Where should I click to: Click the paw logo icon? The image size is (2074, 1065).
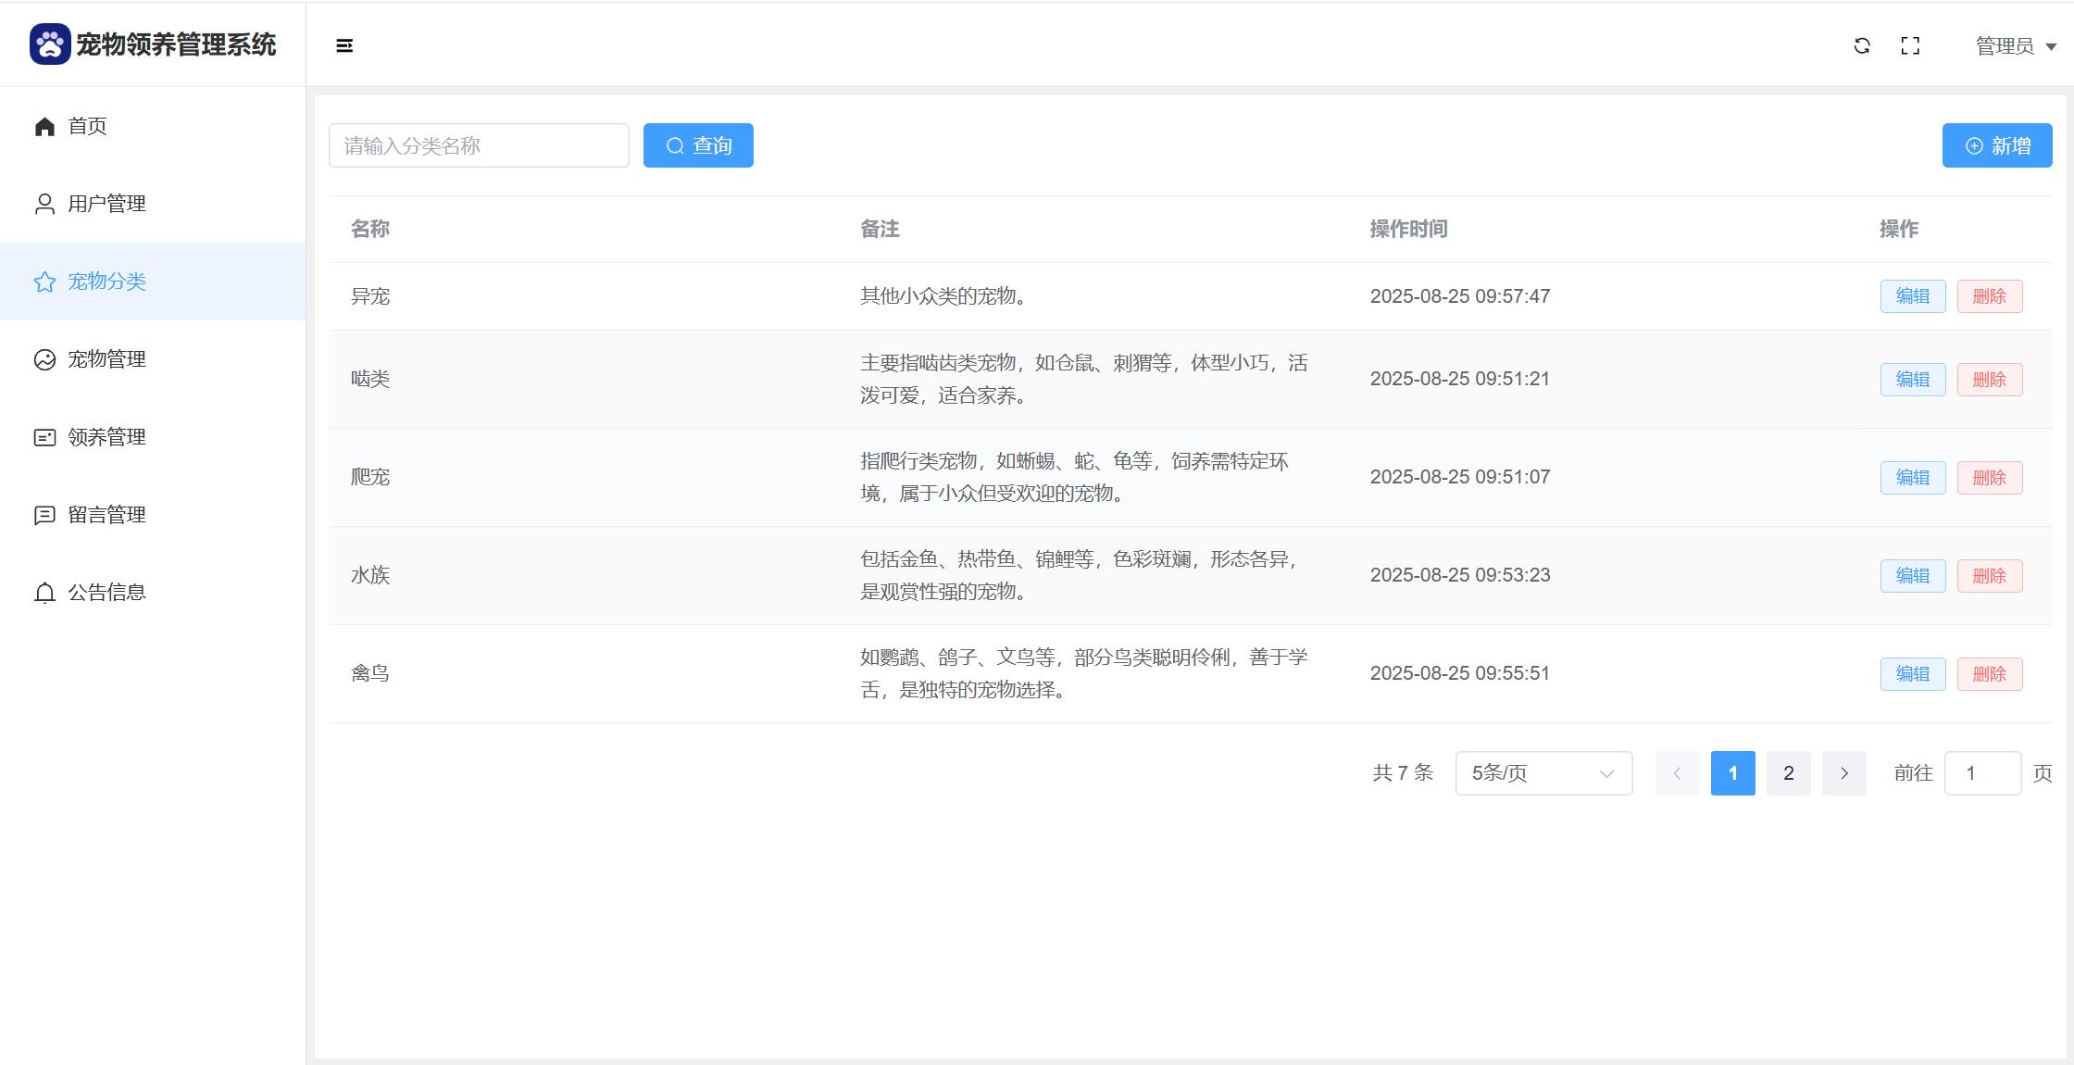(50, 44)
